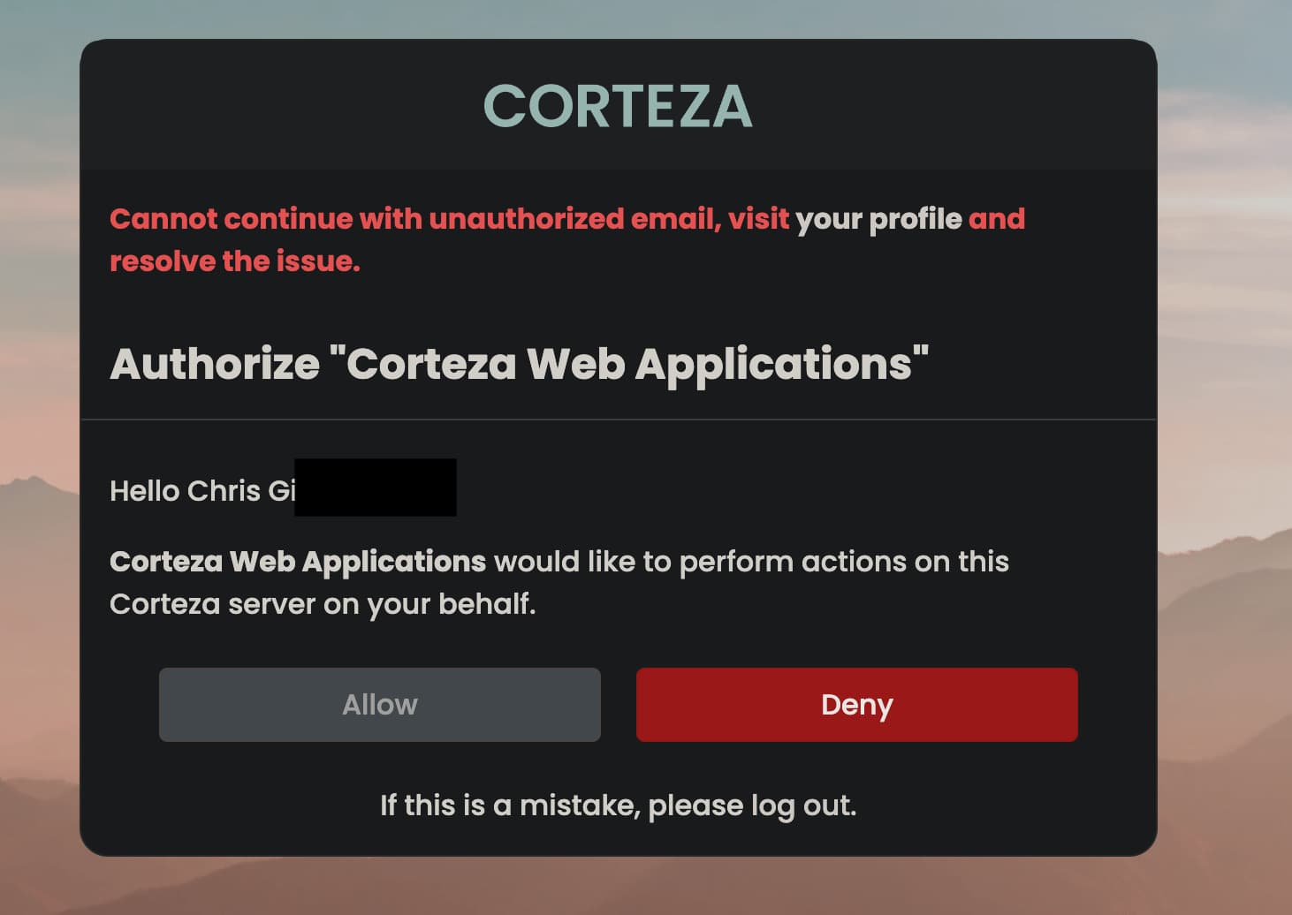Click the red word "visit" in the error
Viewport: 1292px width, 915px height.
click(x=758, y=219)
